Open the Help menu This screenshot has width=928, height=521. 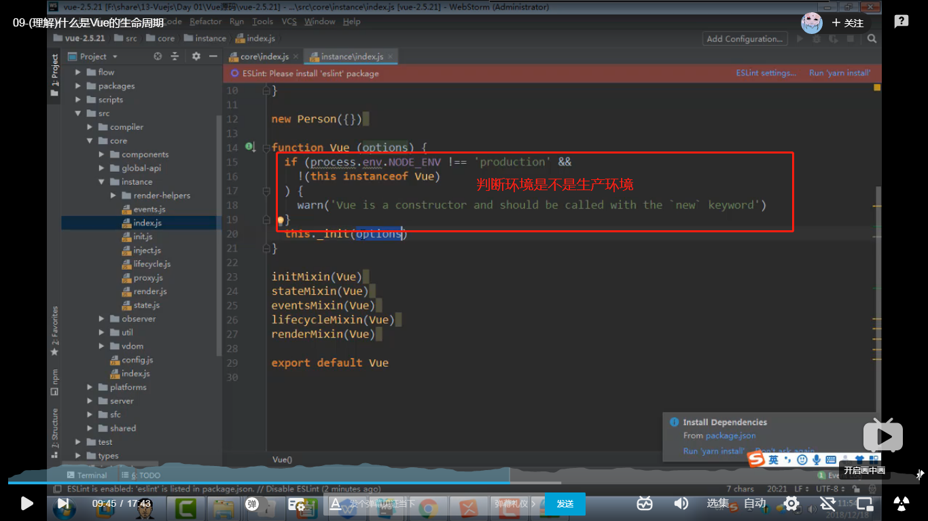pyautogui.click(x=351, y=22)
